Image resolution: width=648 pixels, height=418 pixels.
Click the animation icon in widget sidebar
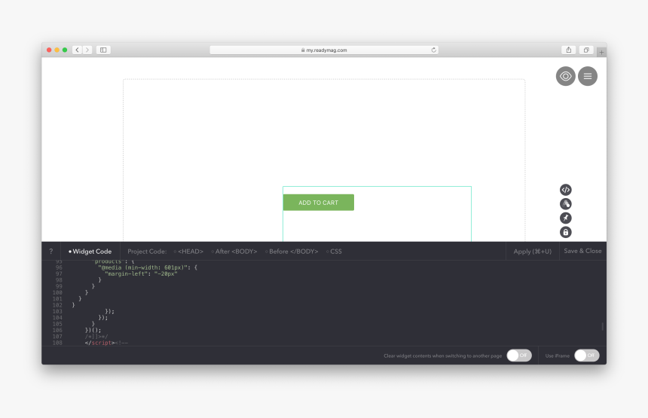565,203
